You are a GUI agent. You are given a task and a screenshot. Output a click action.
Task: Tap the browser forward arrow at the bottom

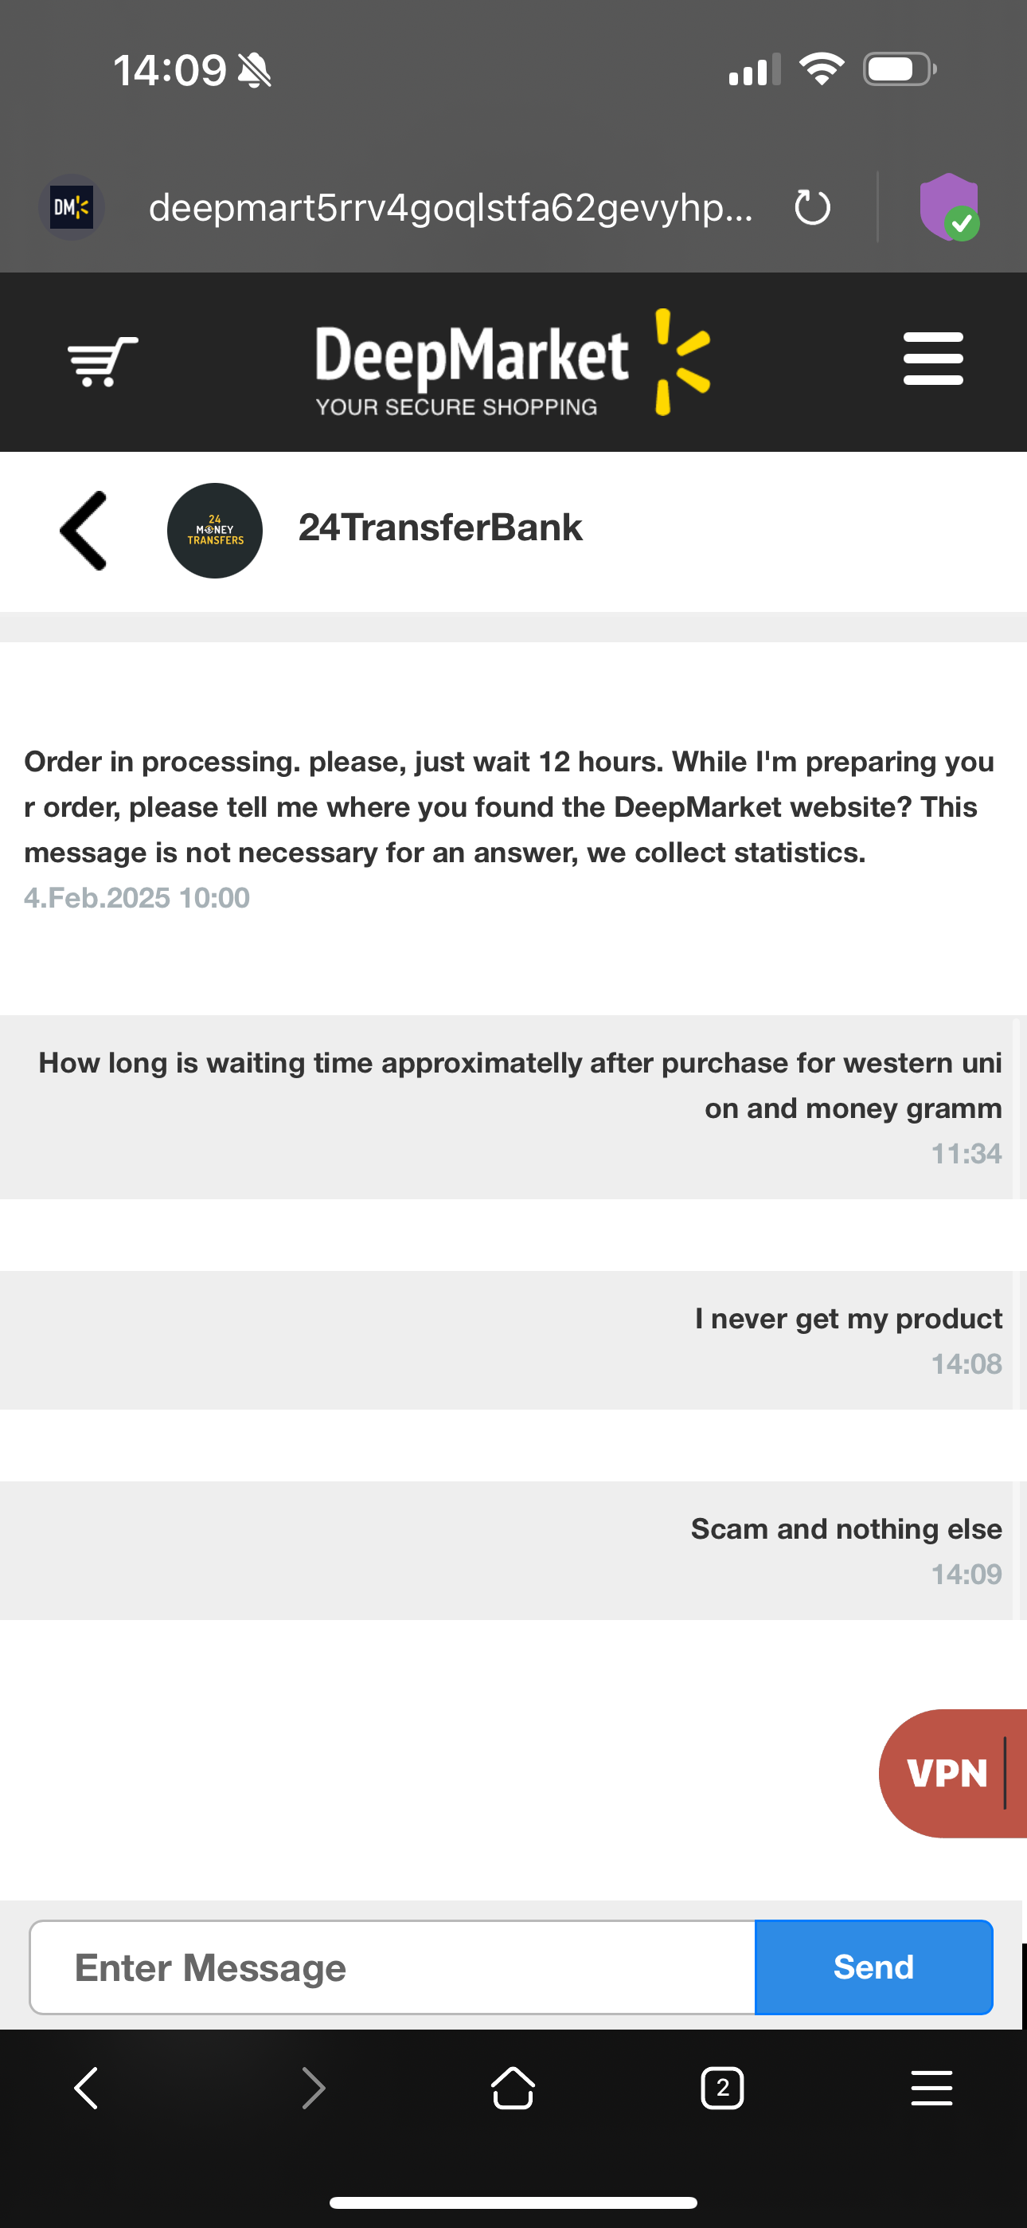(x=313, y=2089)
